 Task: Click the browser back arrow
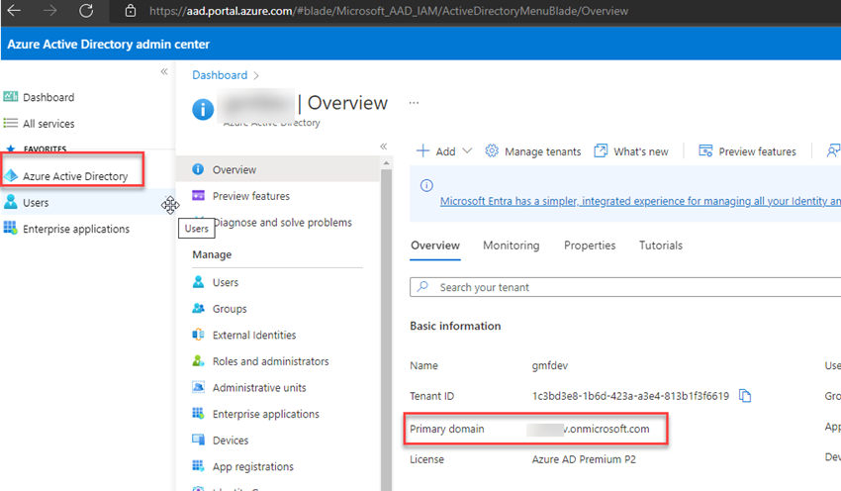coord(15,10)
